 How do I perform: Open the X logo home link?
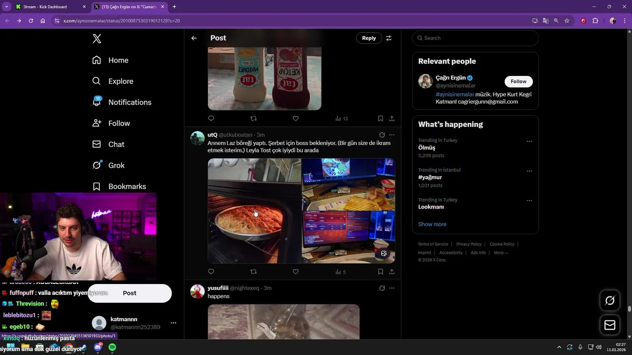click(97, 39)
